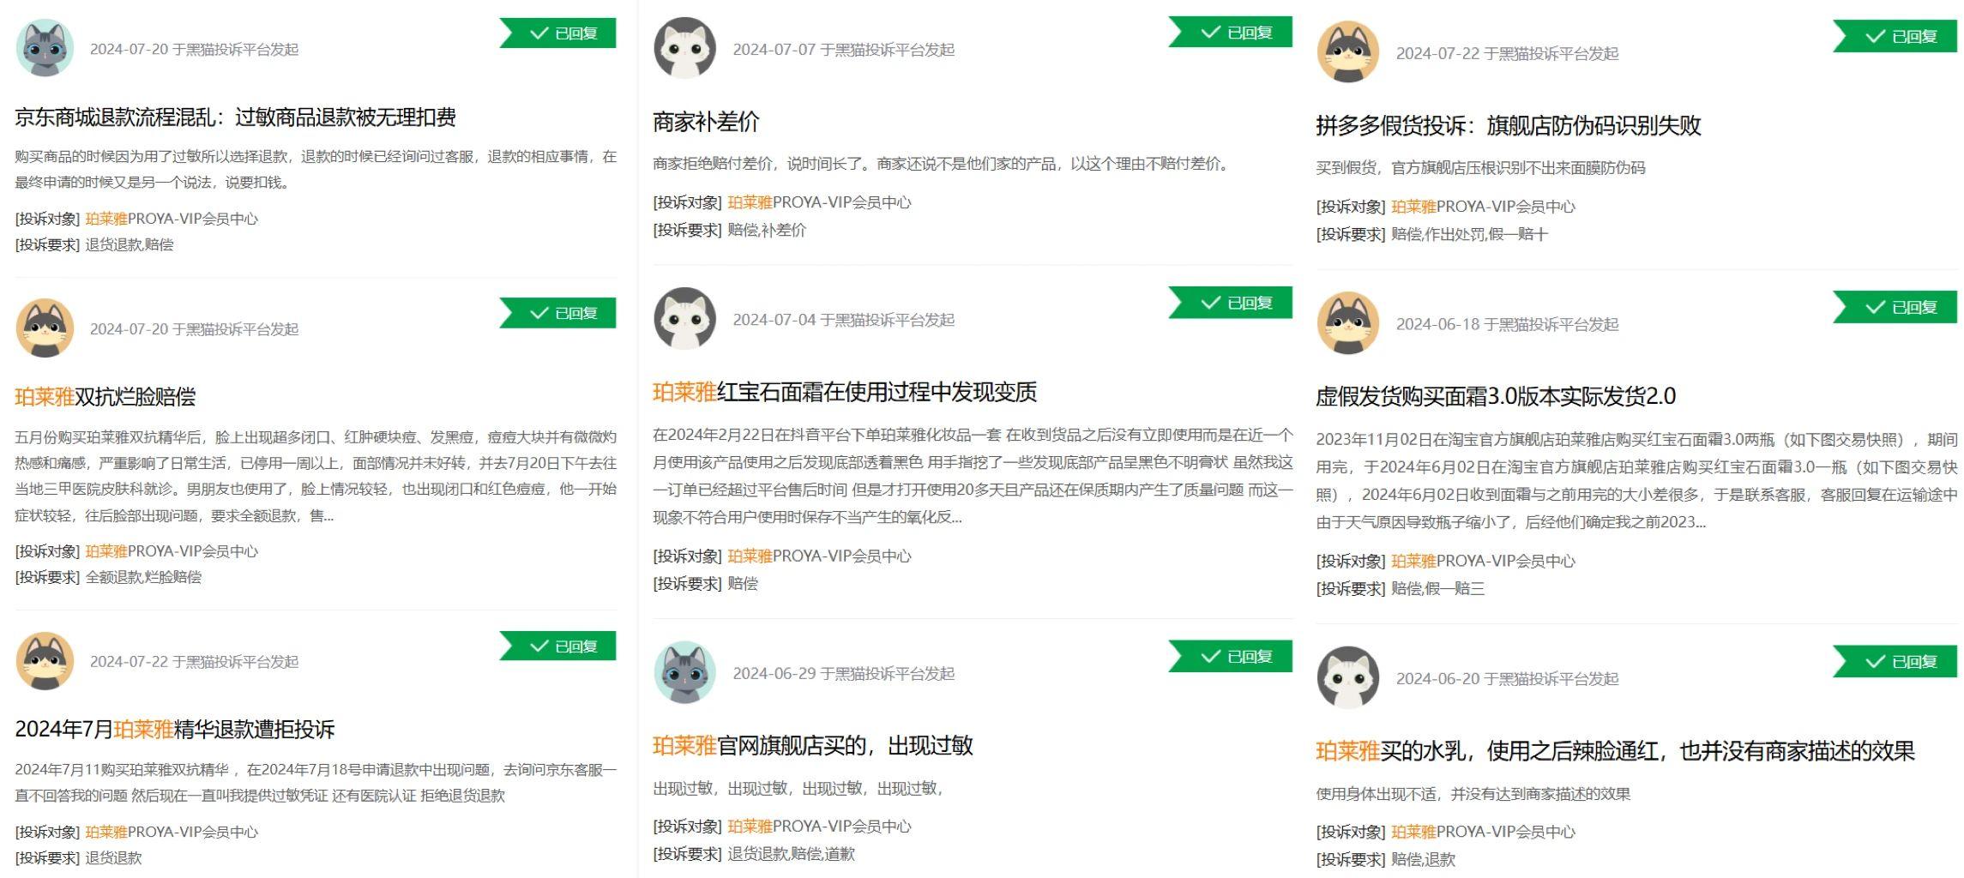Click the 2024-07-22 date on 拼多多假货投诉 card

(x=1507, y=53)
